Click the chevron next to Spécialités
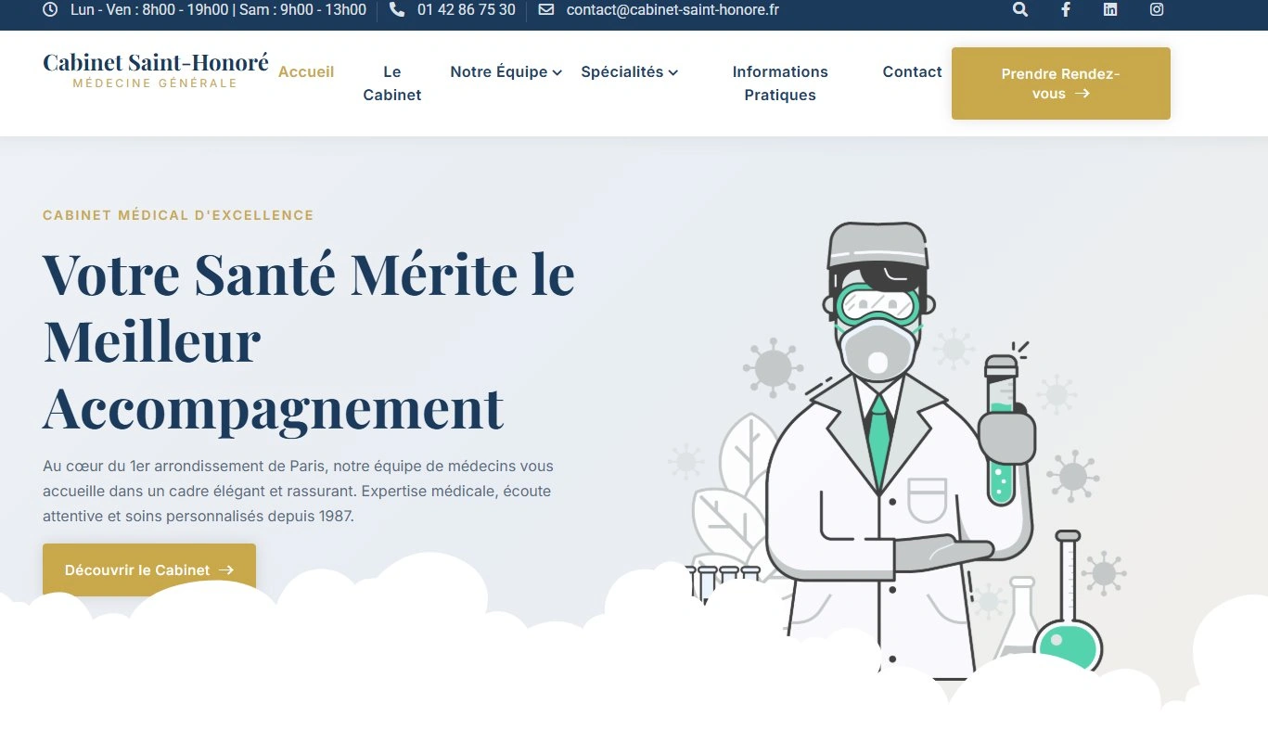1268x742 pixels. coord(673,73)
